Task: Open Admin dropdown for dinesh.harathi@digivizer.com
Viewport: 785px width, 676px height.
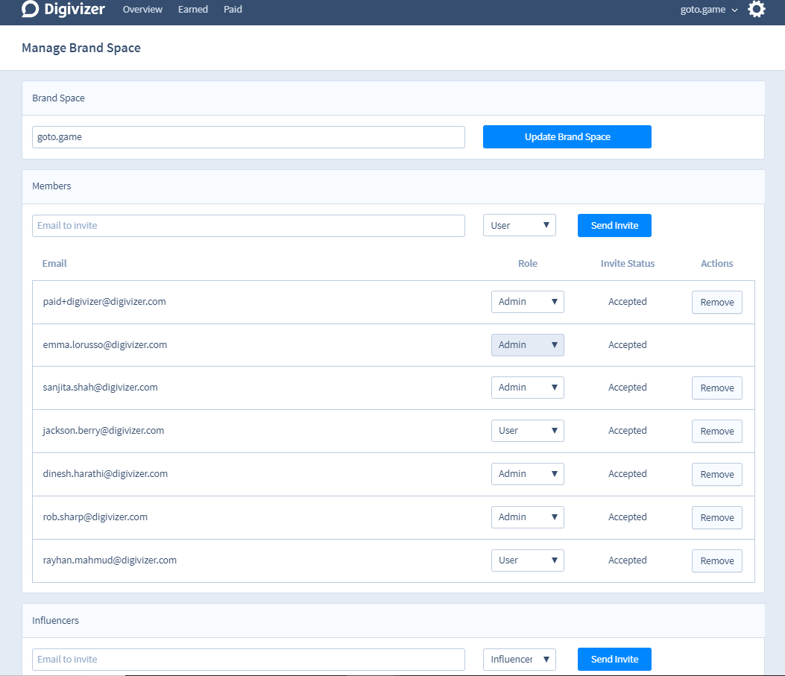Action: pos(527,473)
